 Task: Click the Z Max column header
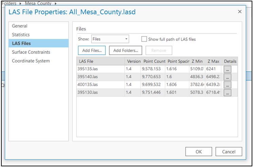(x=214, y=61)
